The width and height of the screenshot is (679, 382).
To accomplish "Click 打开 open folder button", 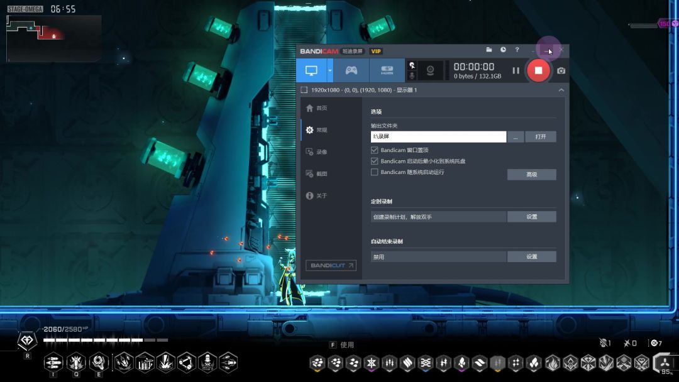I will click(541, 137).
